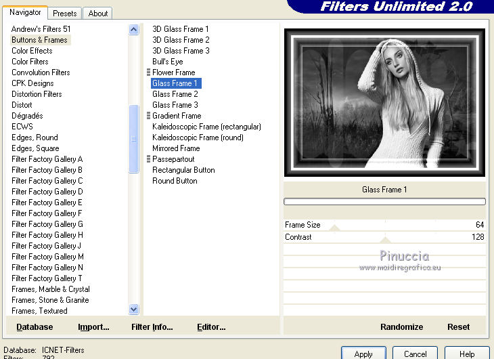The height and width of the screenshot is (359, 494).
Task: Click the category list scrollbar thumb
Action: coord(133,139)
